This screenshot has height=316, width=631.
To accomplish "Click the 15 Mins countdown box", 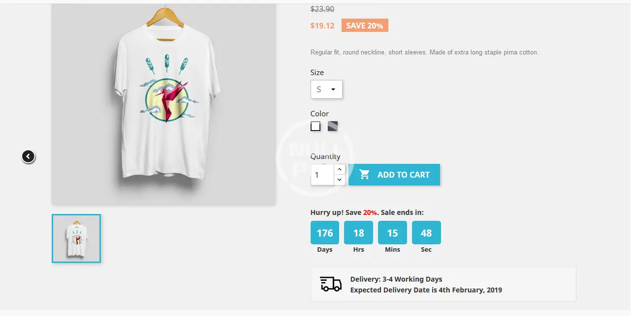I will pos(392,233).
